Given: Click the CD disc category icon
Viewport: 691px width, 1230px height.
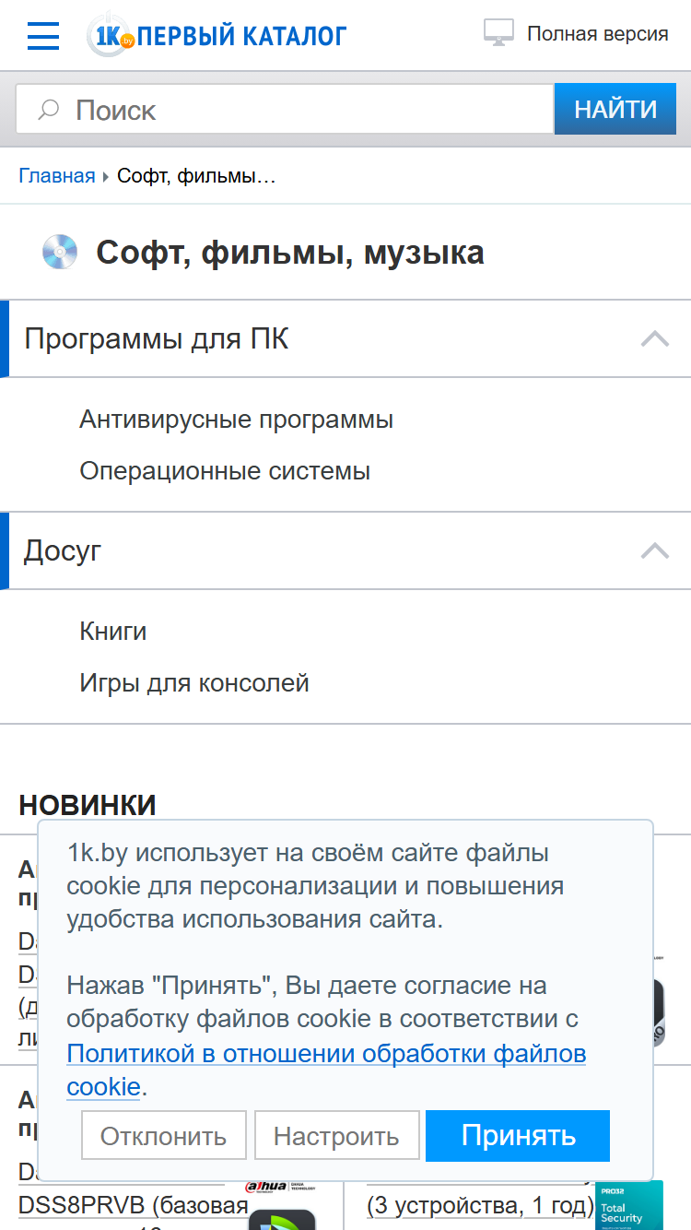Looking at the screenshot, I should tap(60, 252).
